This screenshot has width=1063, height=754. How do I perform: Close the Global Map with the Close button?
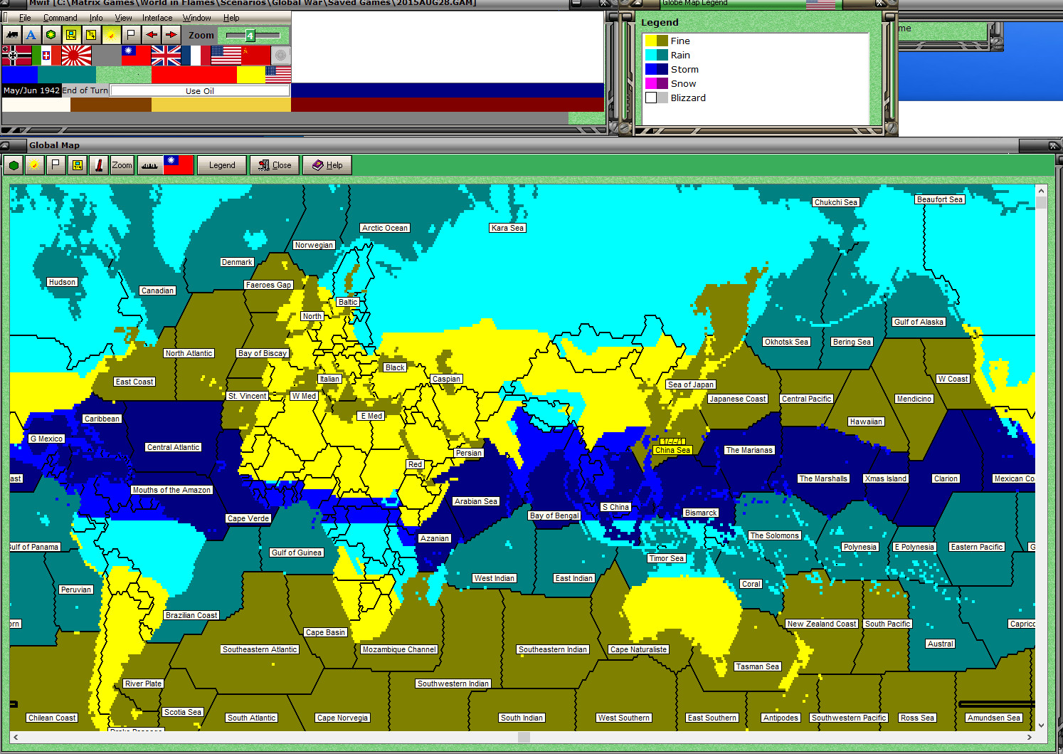tap(275, 165)
